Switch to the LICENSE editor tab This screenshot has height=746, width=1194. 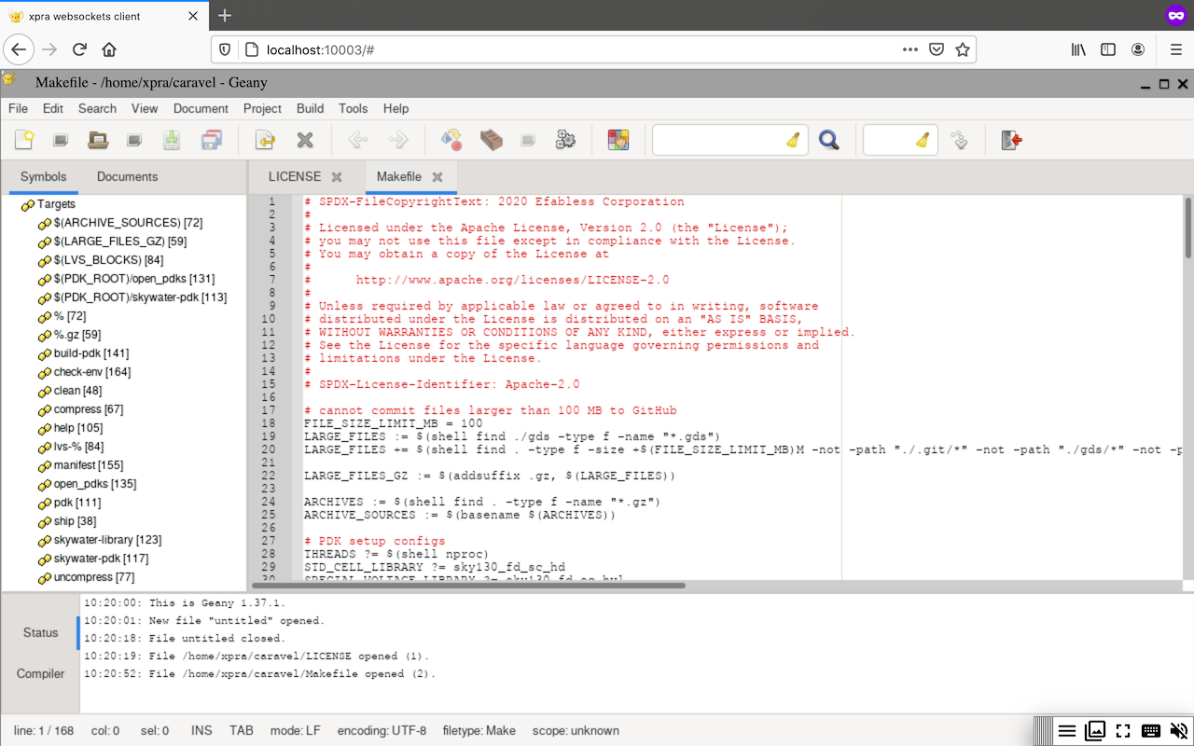click(295, 176)
